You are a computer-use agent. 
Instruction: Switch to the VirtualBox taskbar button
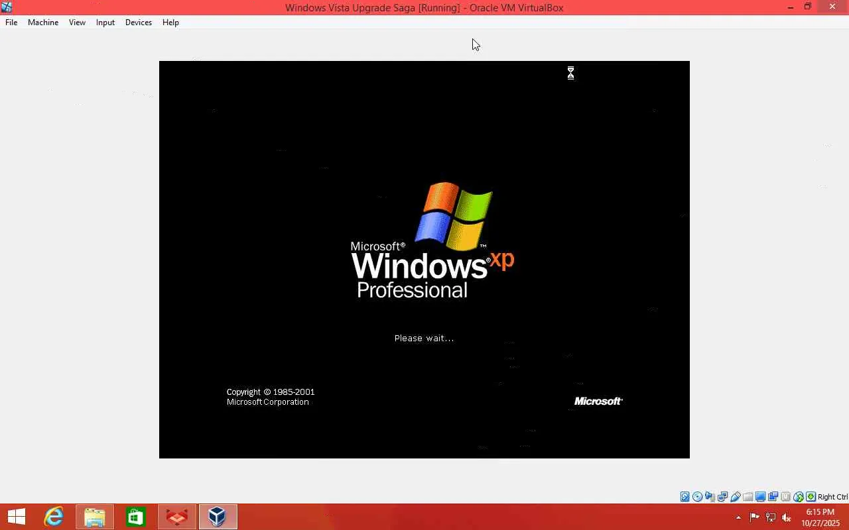click(218, 517)
